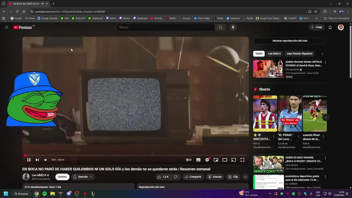Screen dimensions: 352x198
Task: Share the video via Compartir
Action: pyautogui.click(x=193, y=177)
